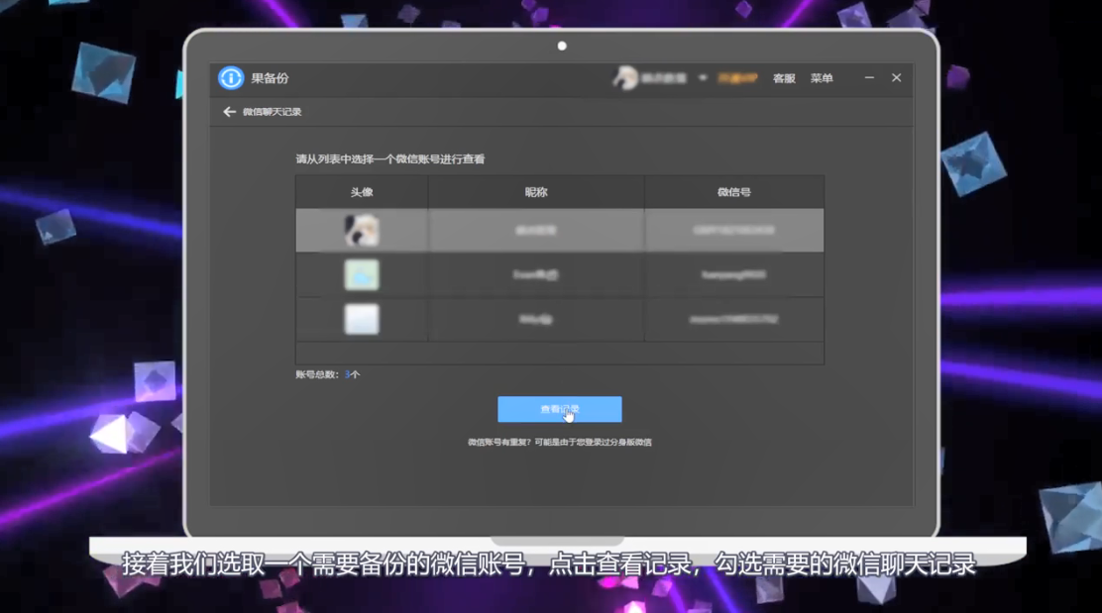The height and width of the screenshot is (613, 1102).
Task: Click the third row's WeChat ID cell
Action: point(733,319)
